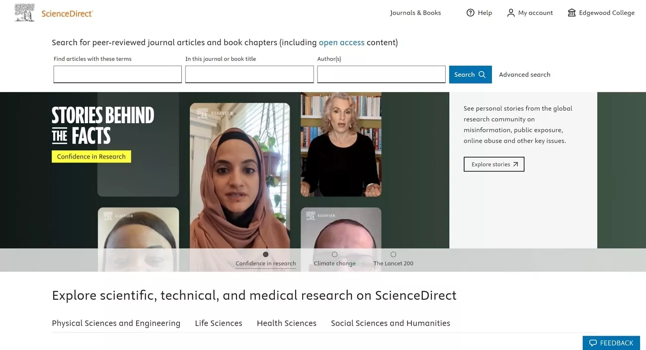Viewport: 646px width, 350px height.
Task: Click the Author(s) input field
Action: coord(381,74)
